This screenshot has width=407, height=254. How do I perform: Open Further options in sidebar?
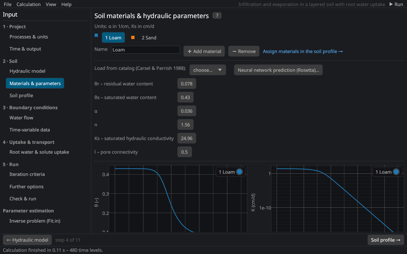point(26,186)
